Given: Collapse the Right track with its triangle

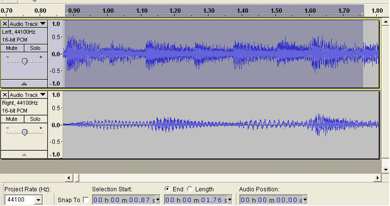Looking at the screenshot, I should (24, 155).
